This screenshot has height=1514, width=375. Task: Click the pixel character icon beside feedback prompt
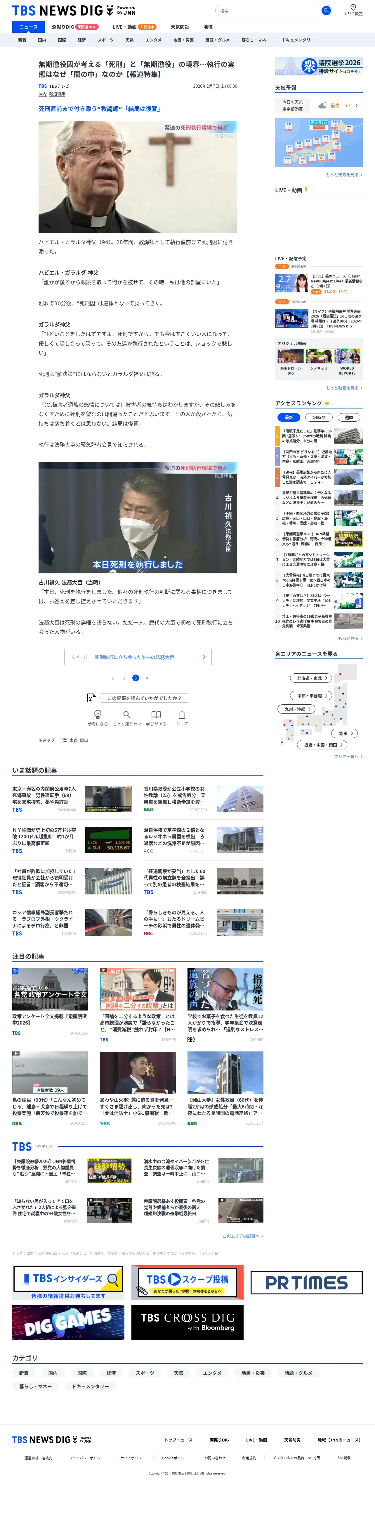click(x=91, y=698)
